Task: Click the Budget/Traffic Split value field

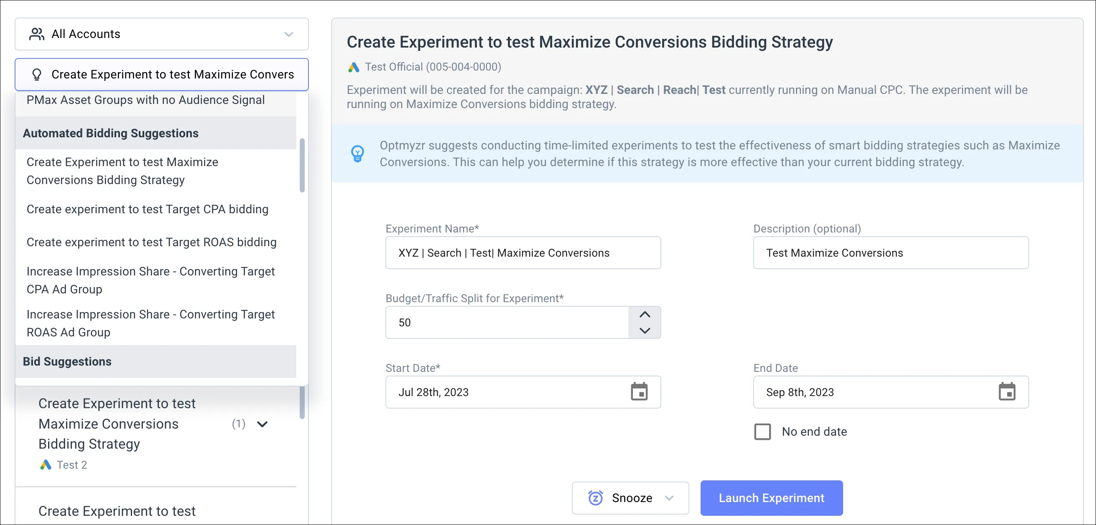Action: point(507,323)
